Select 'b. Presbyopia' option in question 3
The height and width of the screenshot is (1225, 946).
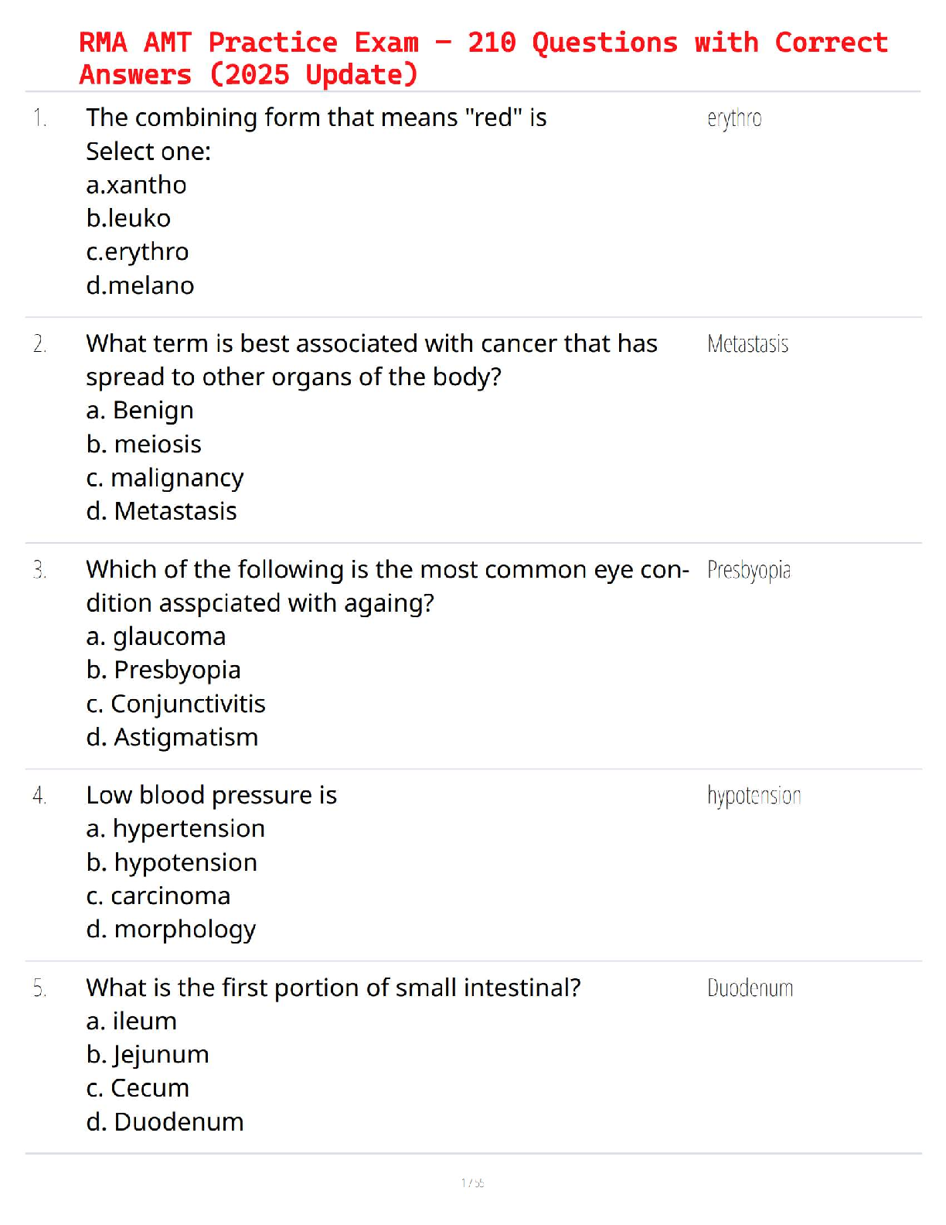click(x=163, y=670)
